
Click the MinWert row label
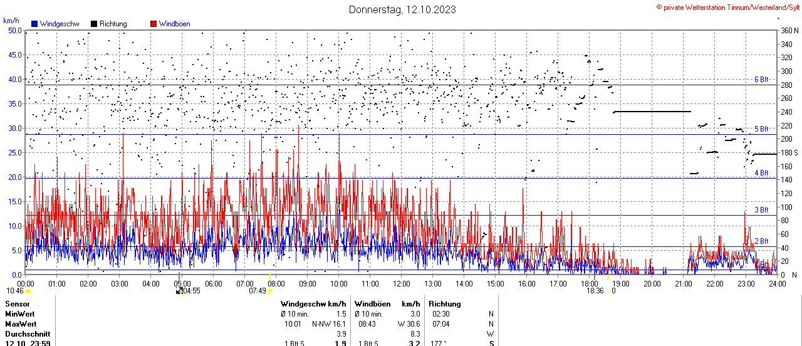point(20,314)
